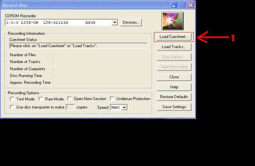Open the Speed MAX dropdown
This screenshot has height=166, width=255.
(124, 107)
